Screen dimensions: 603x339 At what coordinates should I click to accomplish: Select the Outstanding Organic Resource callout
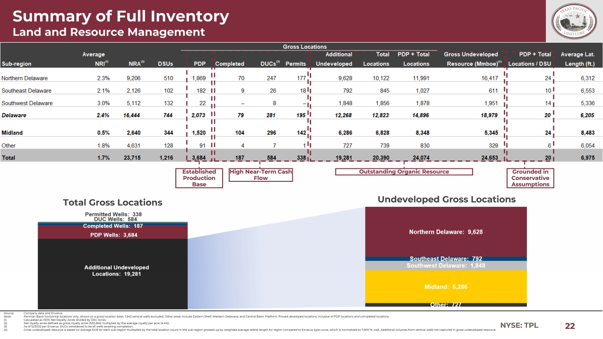click(x=404, y=172)
